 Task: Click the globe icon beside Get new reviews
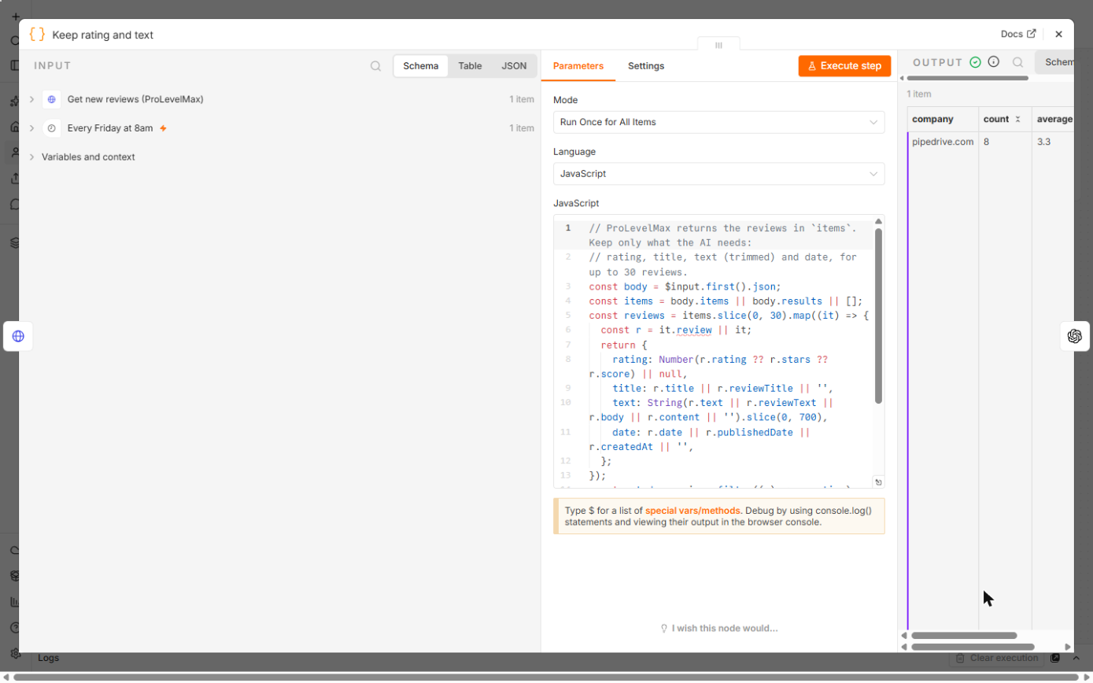[51, 99]
